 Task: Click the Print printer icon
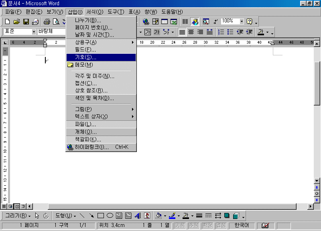coord(47,22)
